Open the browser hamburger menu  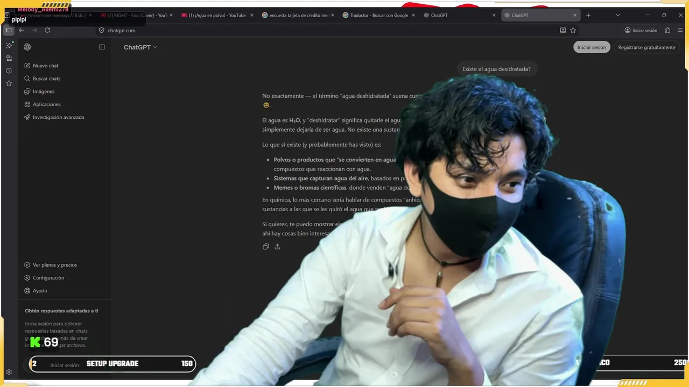coord(681,30)
